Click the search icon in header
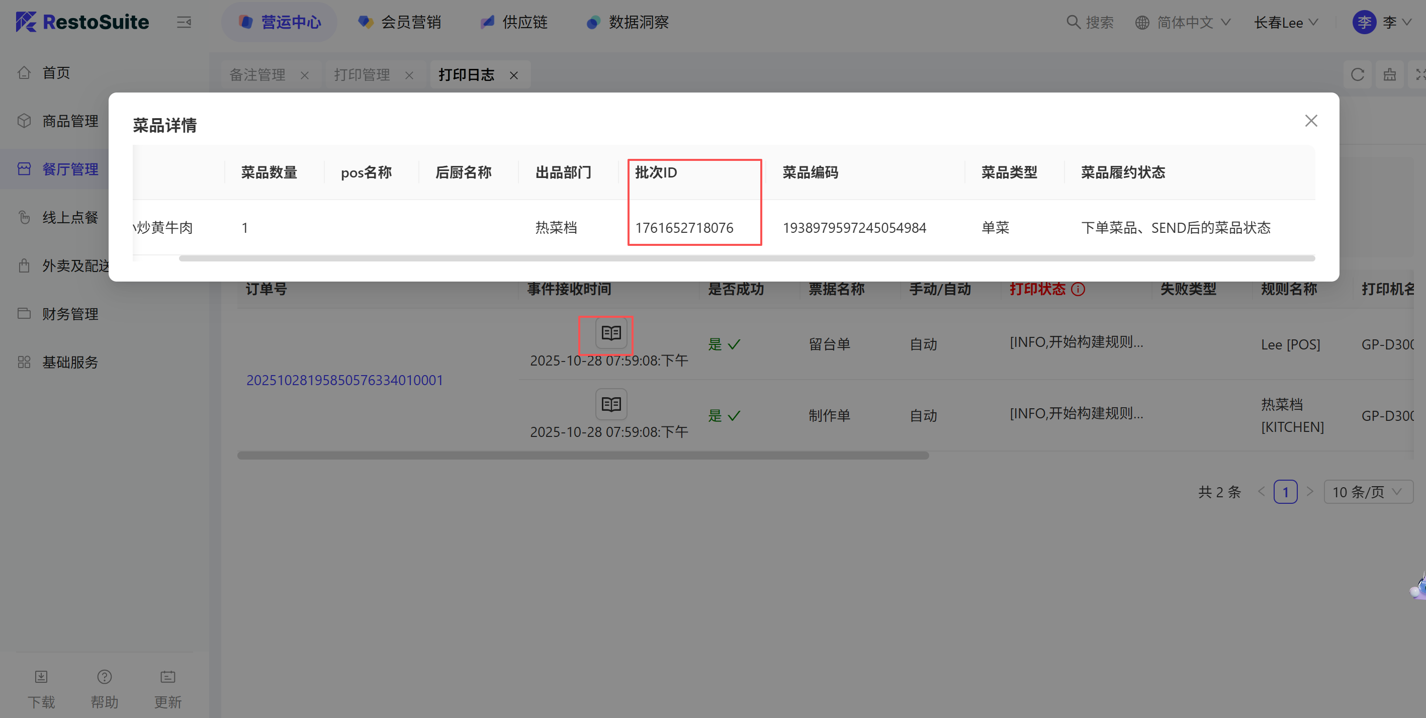Image resolution: width=1426 pixels, height=718 pixels. click(1073, 22)
